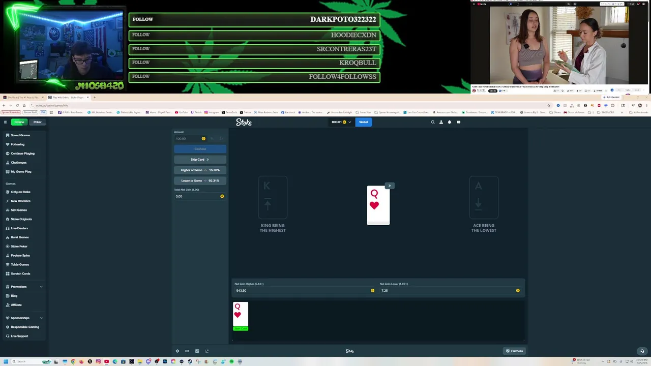The height and width of the screenshot is (366, 651).
Task: Click the Stake Poker chip icon
Action: pos(7,247)
